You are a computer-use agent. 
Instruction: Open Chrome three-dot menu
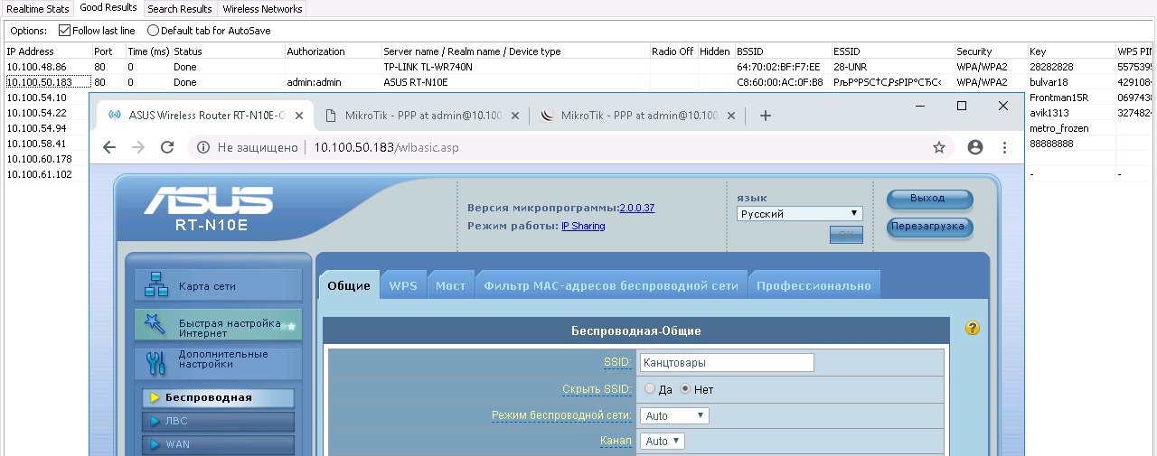[1004, 146]
